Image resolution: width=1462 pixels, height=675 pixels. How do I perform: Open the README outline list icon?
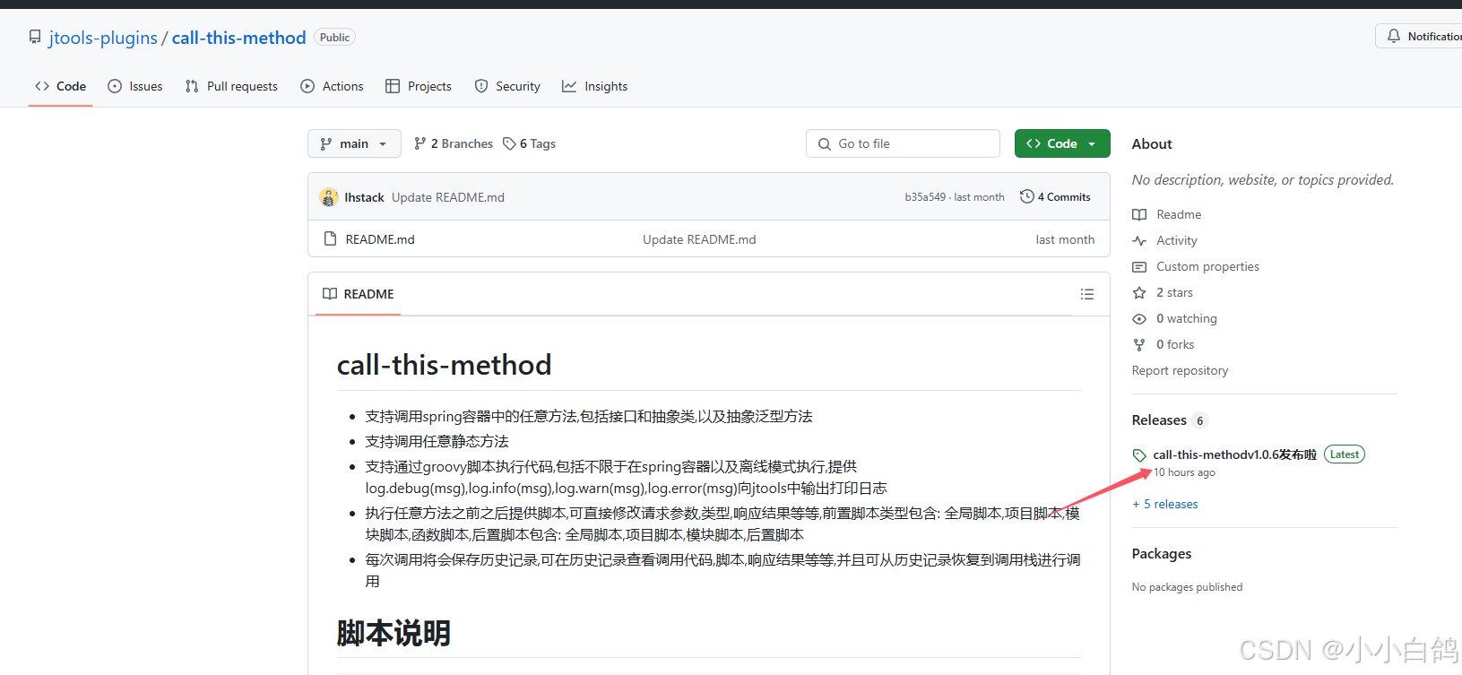coord(1087,294)
